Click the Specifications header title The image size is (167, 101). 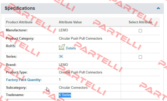(x=20, y=8)
